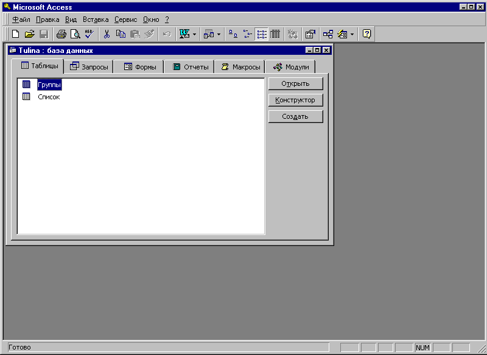487x355 pixels.
Task: Click the Open Database folder icon
Action: coord(30,34)
